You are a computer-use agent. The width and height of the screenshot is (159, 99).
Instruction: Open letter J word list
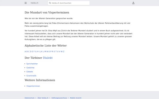(x=40, y=52)
